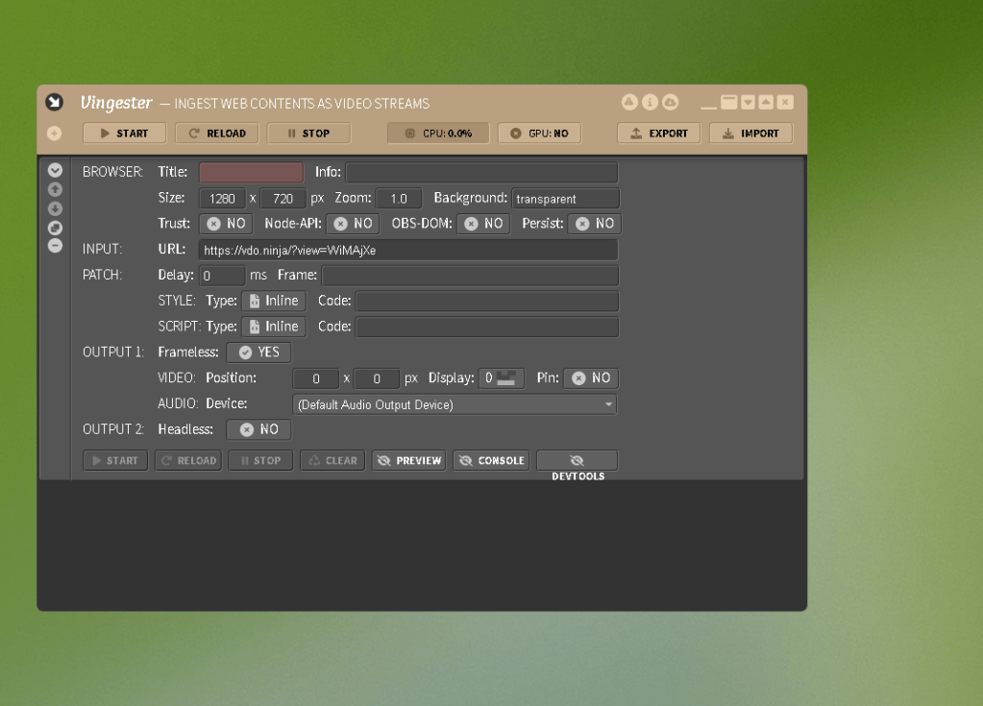Screen dimensions: 983x706
Task: Toggle the Persist option
Action: pos(594,224)
